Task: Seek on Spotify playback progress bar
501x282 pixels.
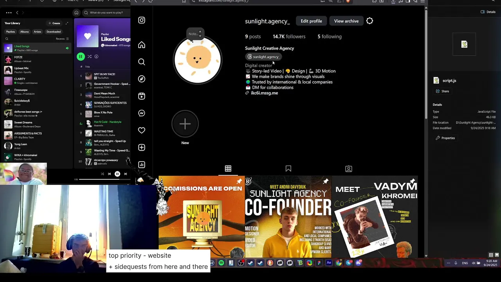Action: (x=104, y=179)
